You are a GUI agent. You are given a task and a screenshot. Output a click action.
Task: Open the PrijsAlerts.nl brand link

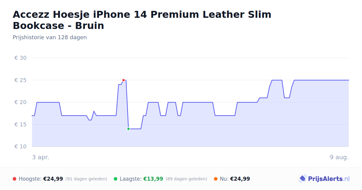(x=324, y=179)
